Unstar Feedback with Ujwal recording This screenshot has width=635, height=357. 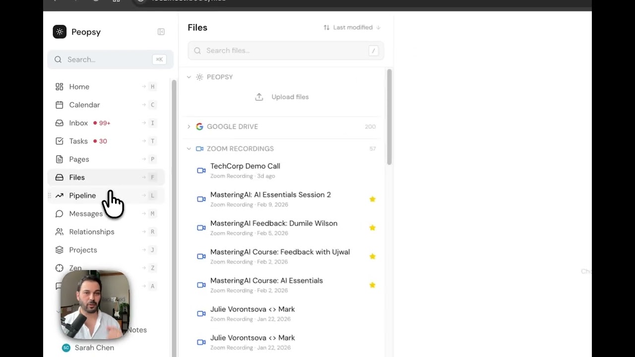tap(372, 256)
